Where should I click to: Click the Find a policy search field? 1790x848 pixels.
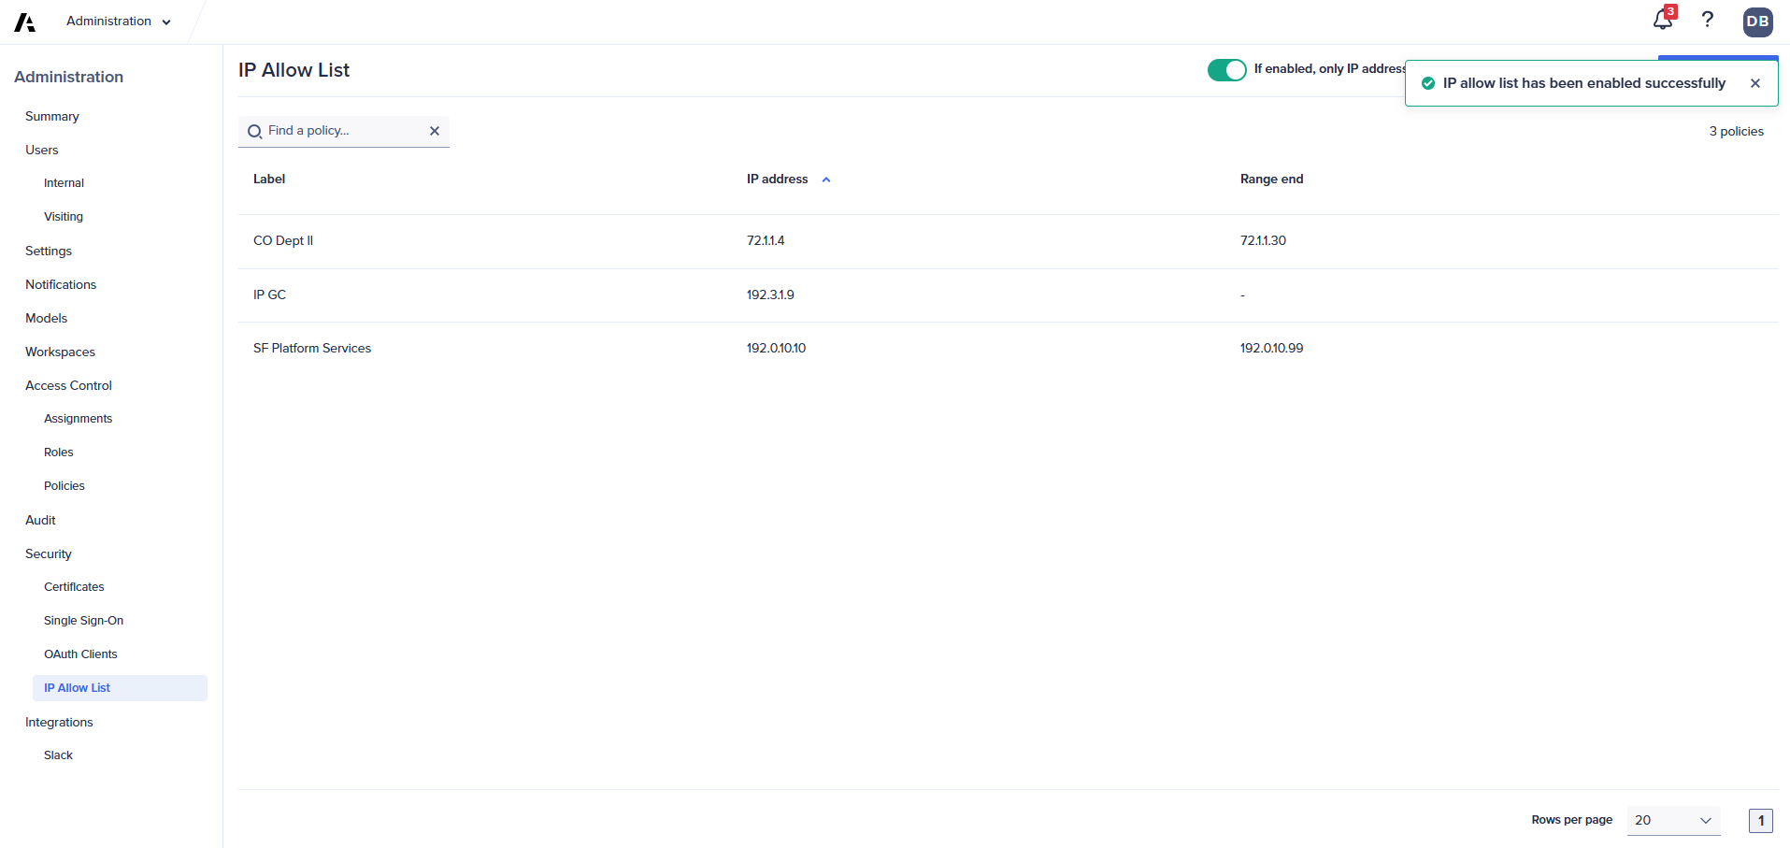pos(337,131)
